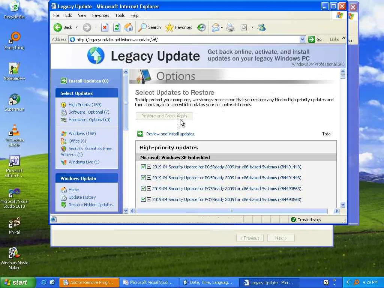
Task: Click the Review and install green arrow icon
Action: (140, 134)
